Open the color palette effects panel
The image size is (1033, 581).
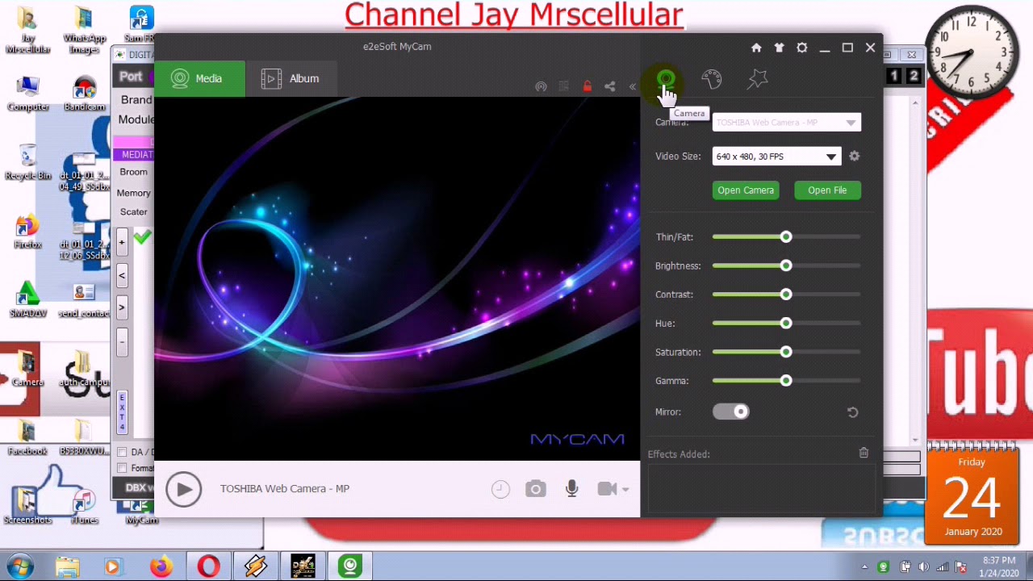[x=711, y=78]
